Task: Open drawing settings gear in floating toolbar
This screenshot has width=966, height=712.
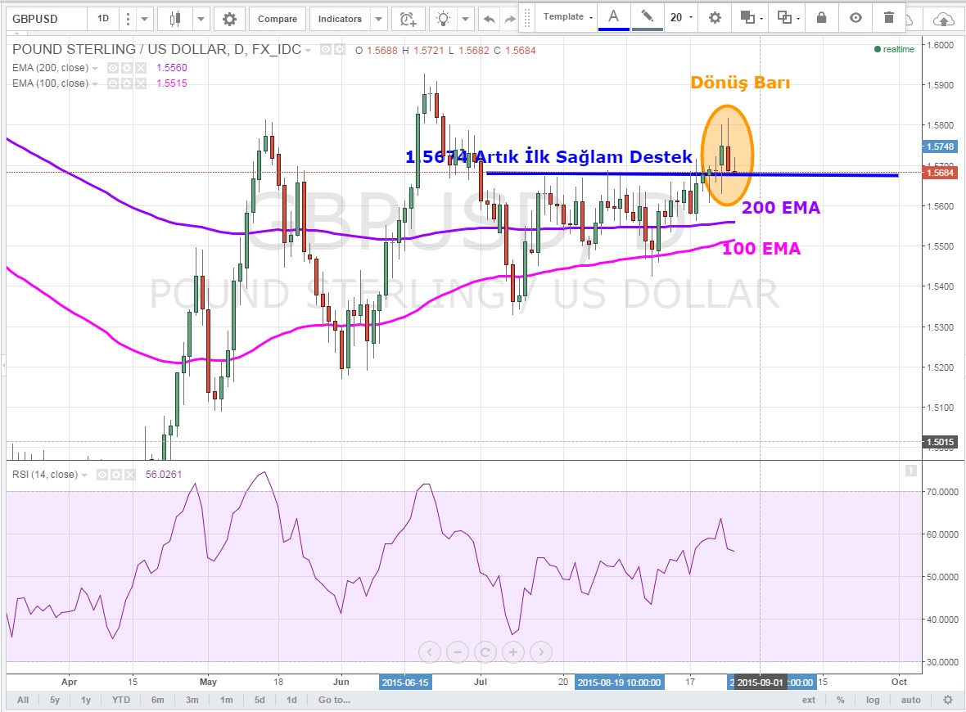Action: click(715, 17)
